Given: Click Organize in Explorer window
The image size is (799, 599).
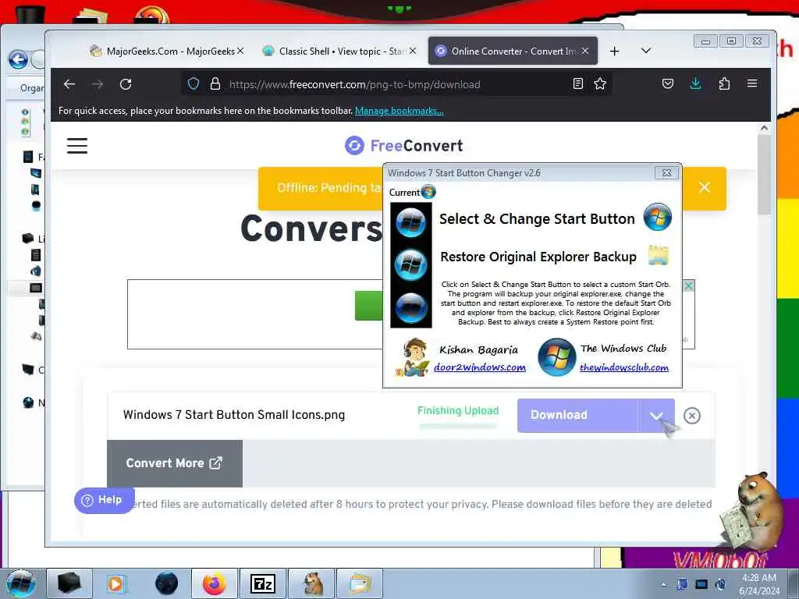Looking at the screenshot, I should [32, 88].
